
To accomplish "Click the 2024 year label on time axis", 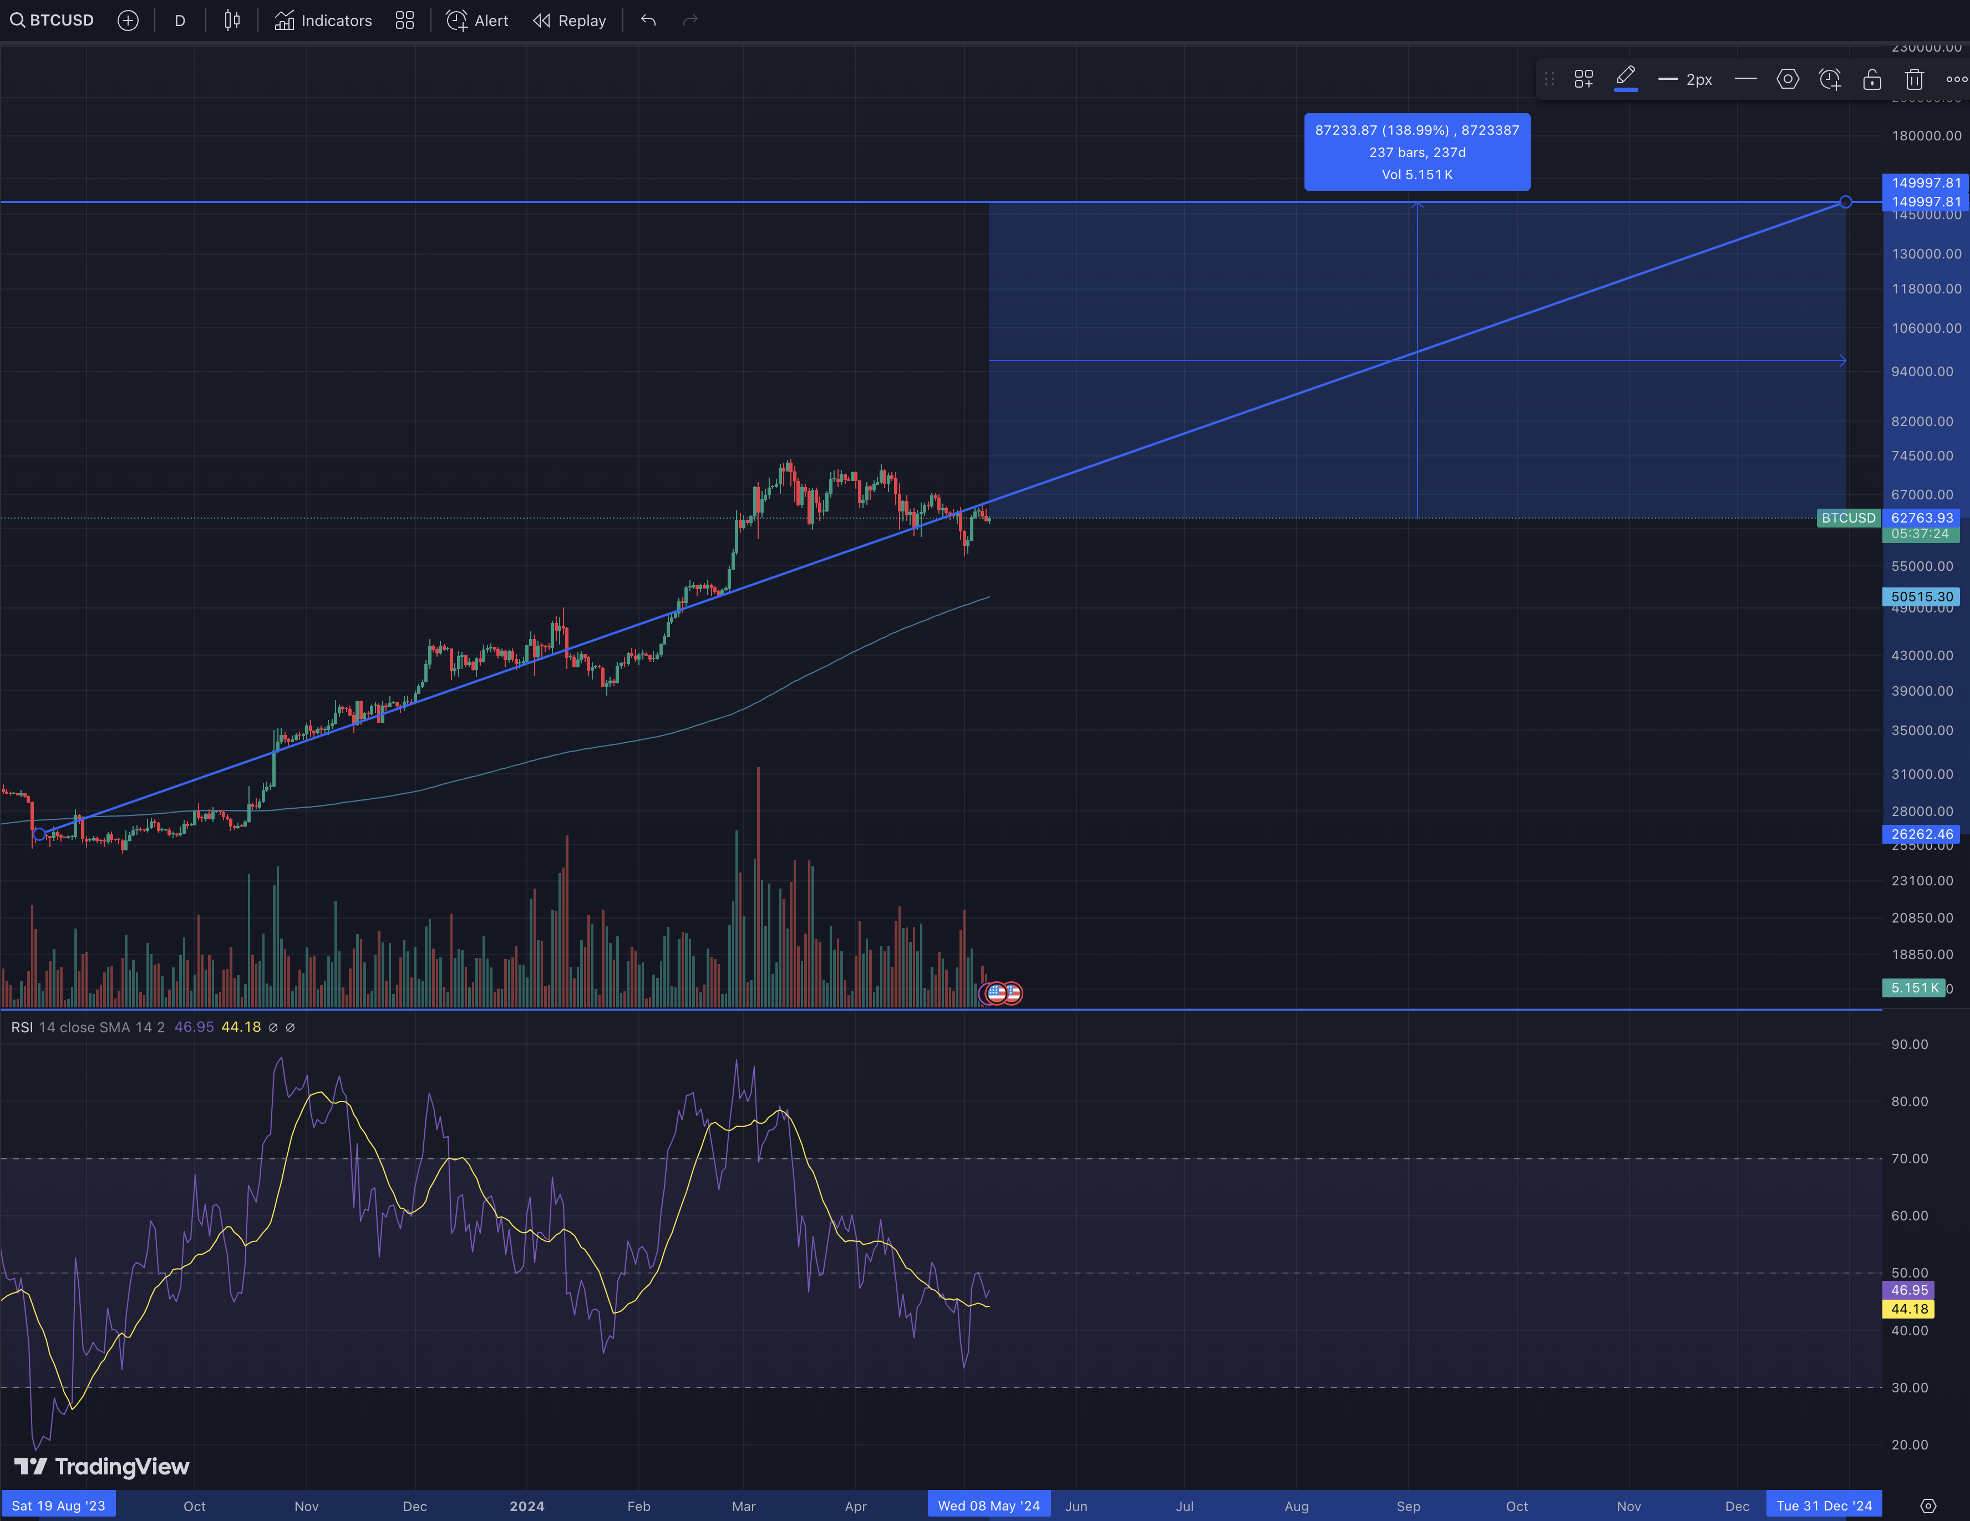I will click(x=527, y=1505).
